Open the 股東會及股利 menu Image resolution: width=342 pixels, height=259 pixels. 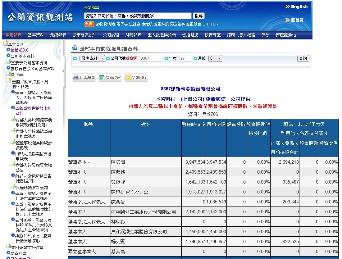(x=84, y=35)
